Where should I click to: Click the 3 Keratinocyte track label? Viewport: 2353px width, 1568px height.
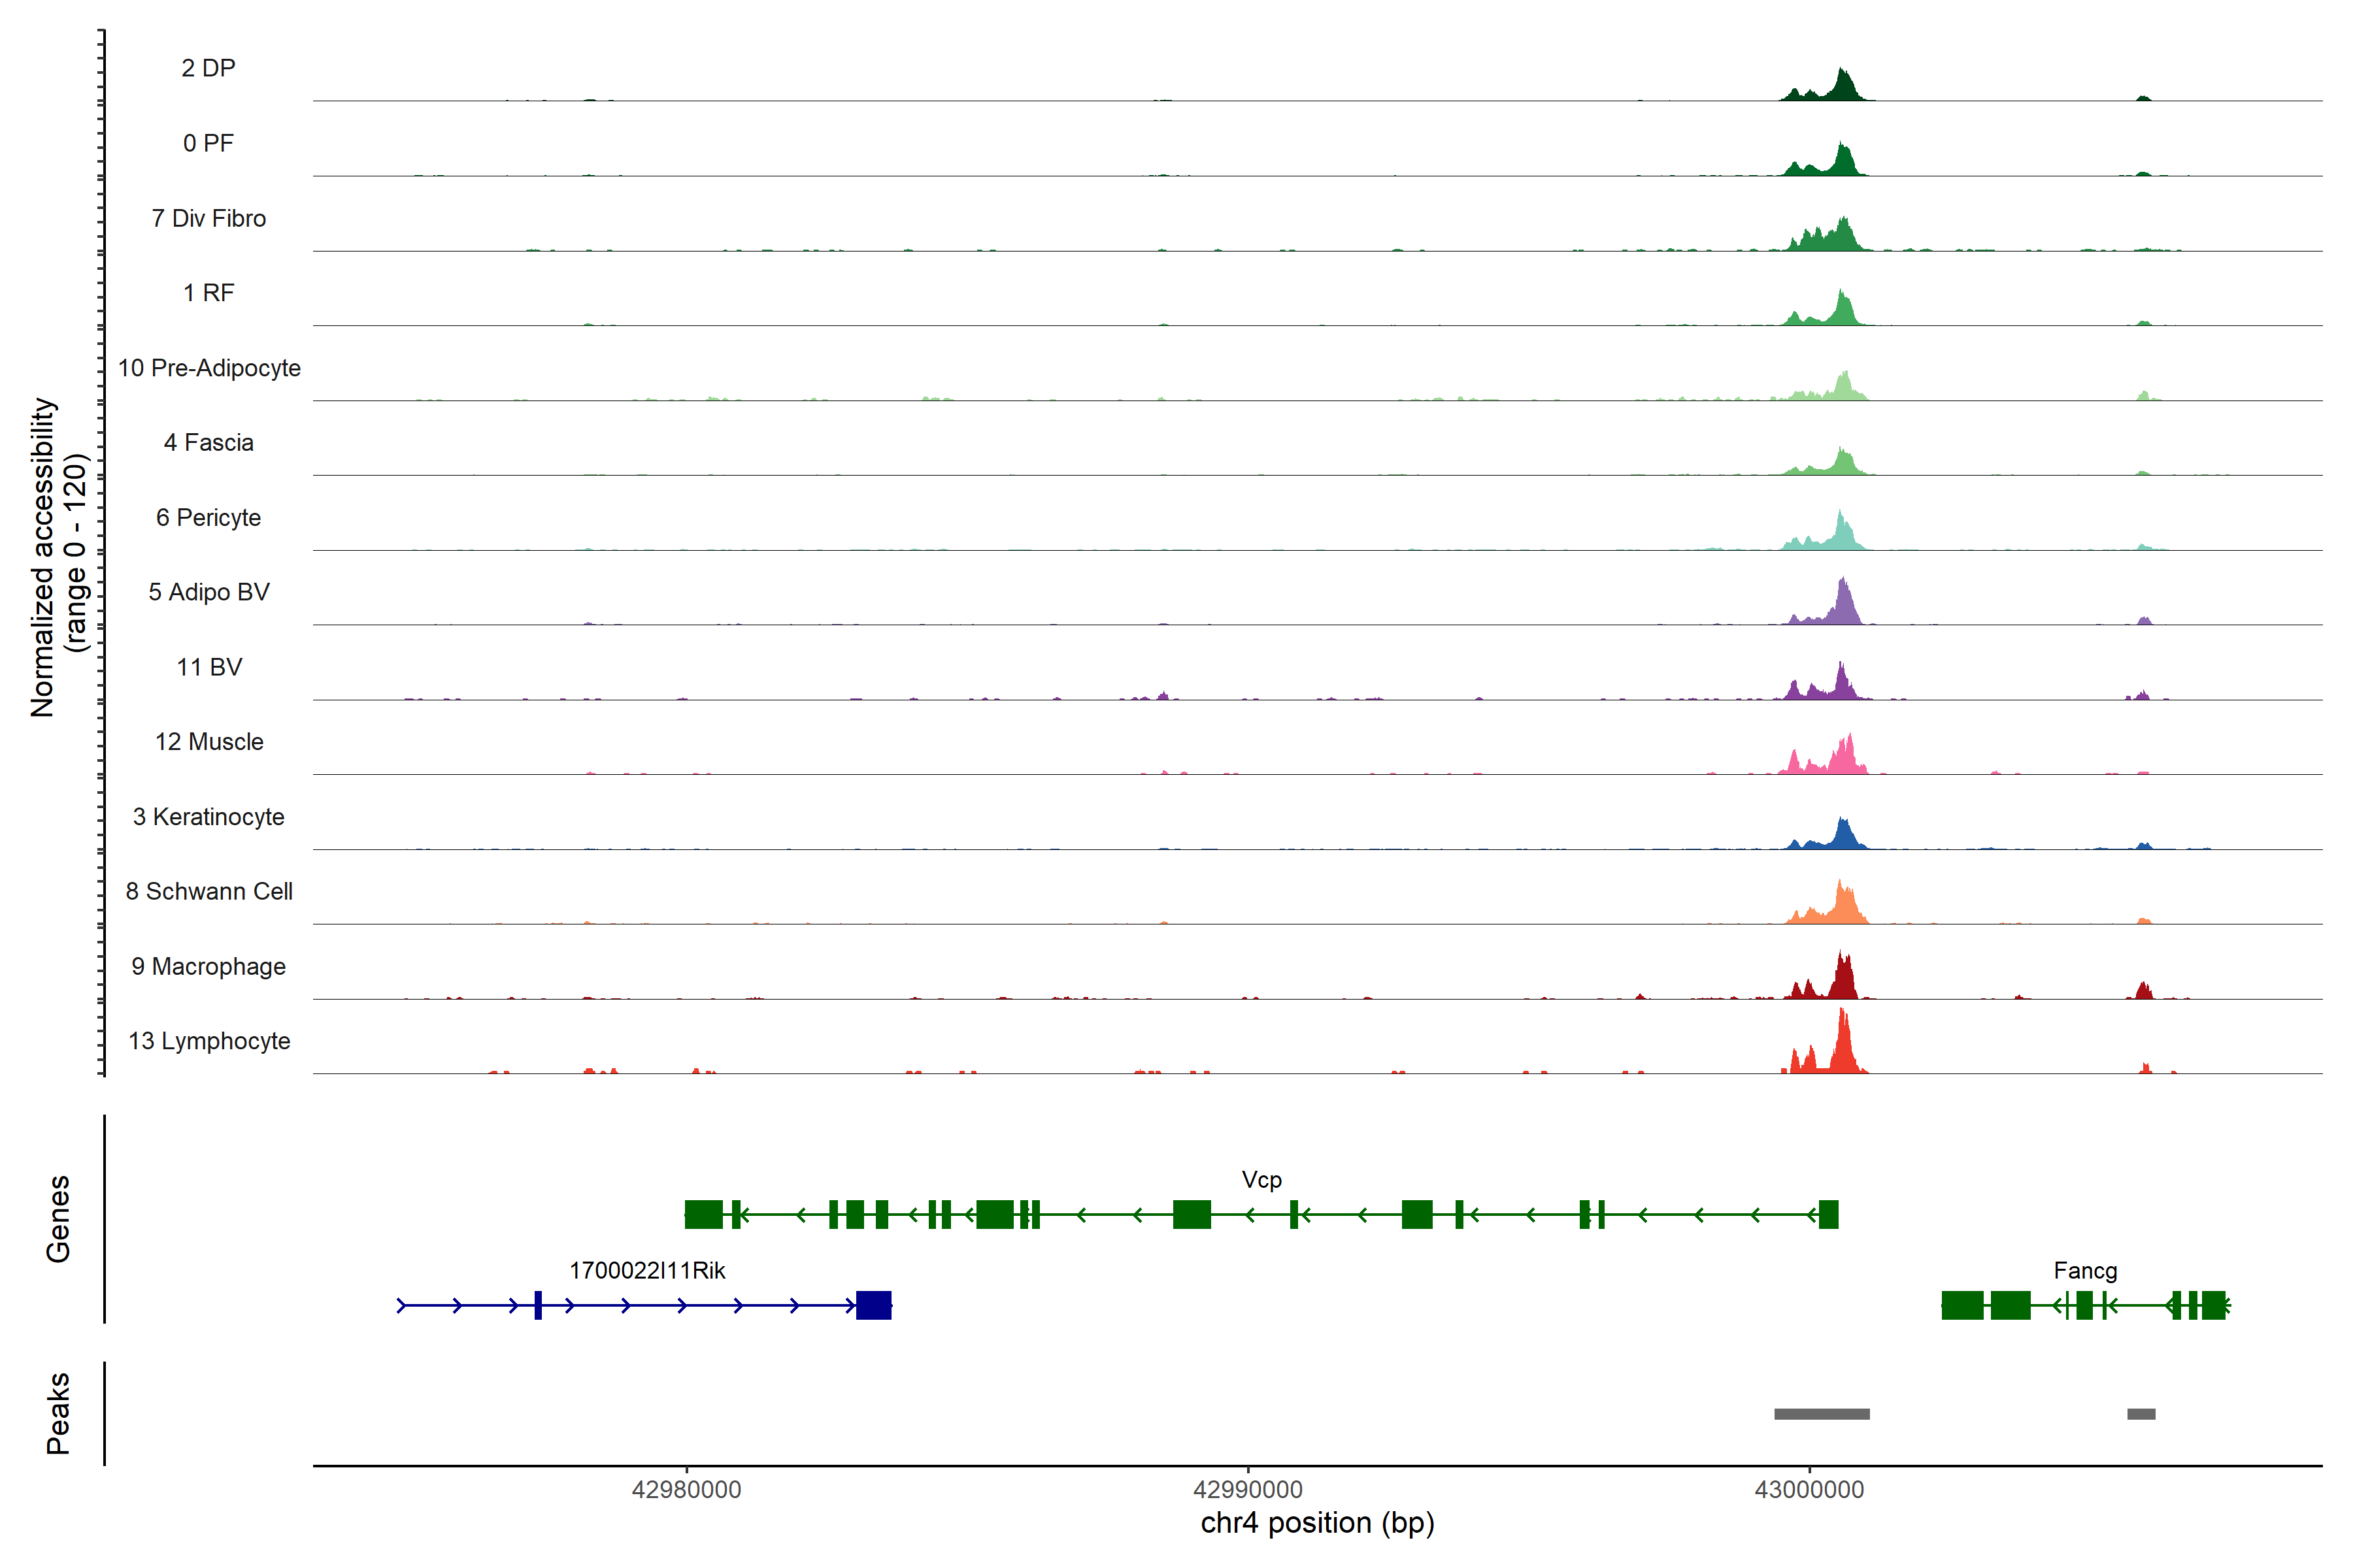click(x=209, y=817)
